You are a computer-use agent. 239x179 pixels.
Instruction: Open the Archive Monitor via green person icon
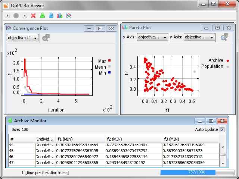pos(42,16)
